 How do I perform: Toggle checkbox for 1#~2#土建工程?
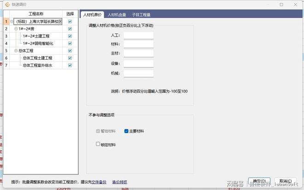[70, 36]
